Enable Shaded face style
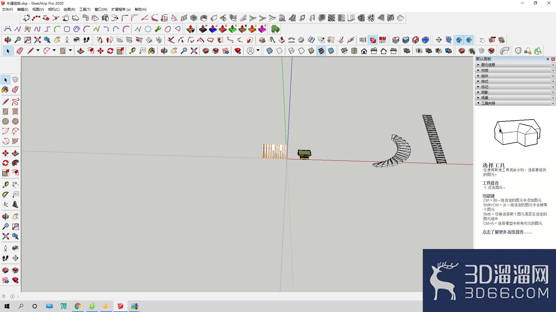Viewport: 556px width, 312px height. pos(311,51)
